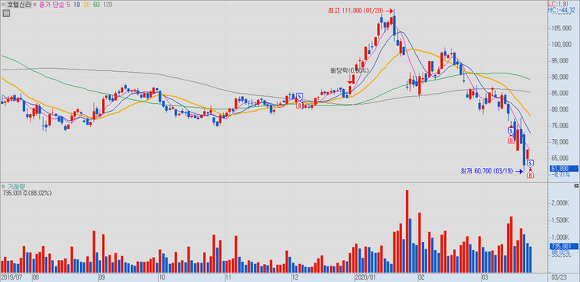Viewport: 580px width, 282px height.
Task: Select the 호텔신라 stock name label
Action: point(20,5)
